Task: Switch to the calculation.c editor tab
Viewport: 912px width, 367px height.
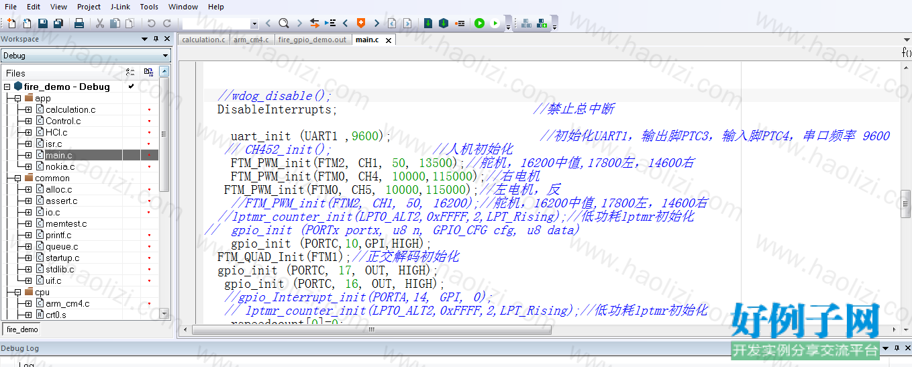Action: coord(204,40)
